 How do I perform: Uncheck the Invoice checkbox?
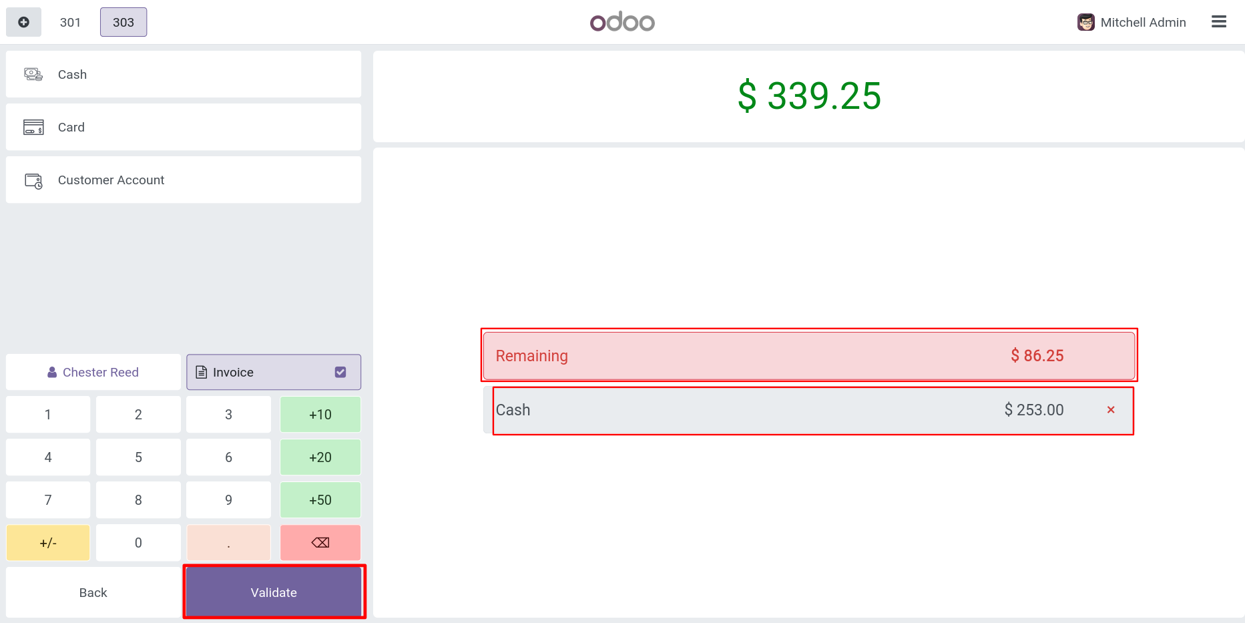coord(340,372)
